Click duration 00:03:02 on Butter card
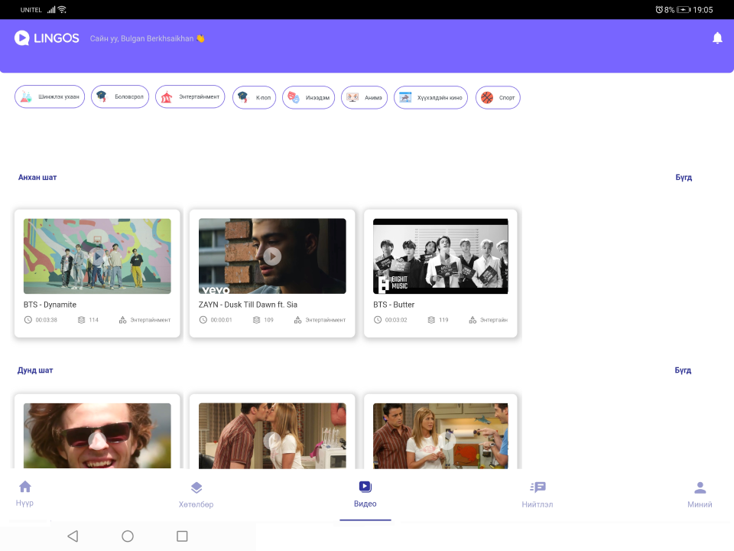Screen dimensions: 734x551 point(396,320)
